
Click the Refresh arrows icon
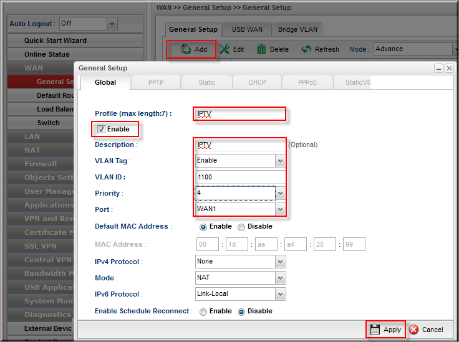coord(306,49)
